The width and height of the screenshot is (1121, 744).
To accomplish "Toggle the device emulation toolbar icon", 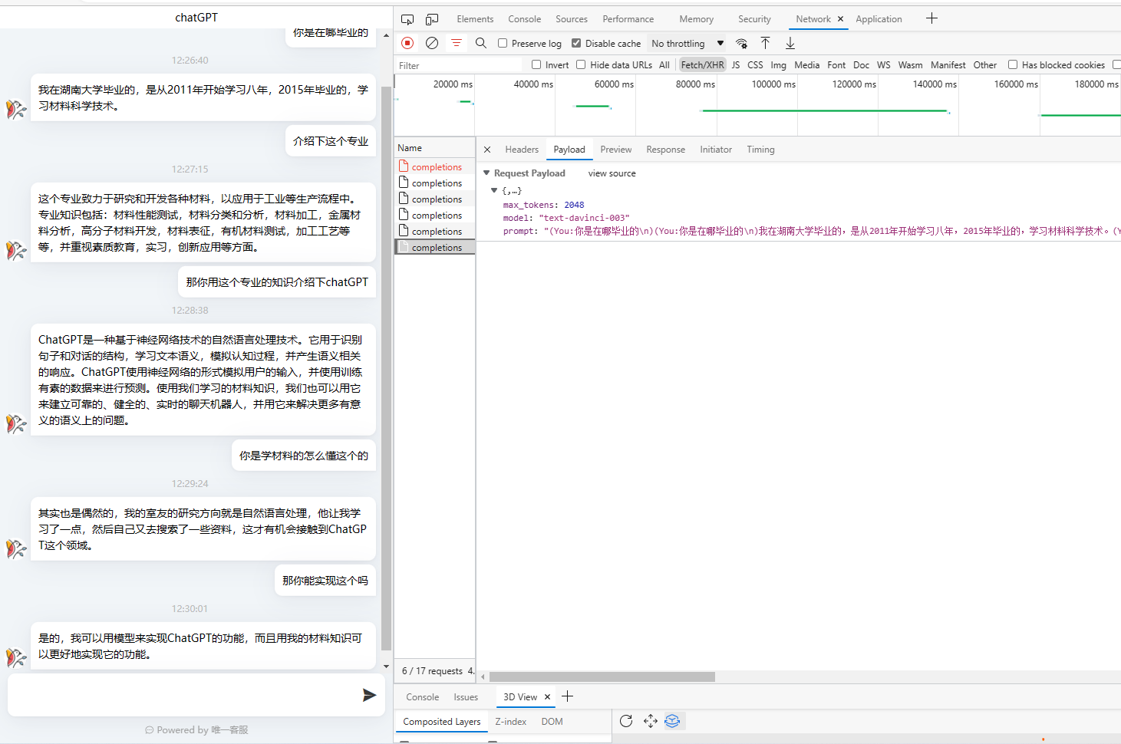I will coord(432,19).
